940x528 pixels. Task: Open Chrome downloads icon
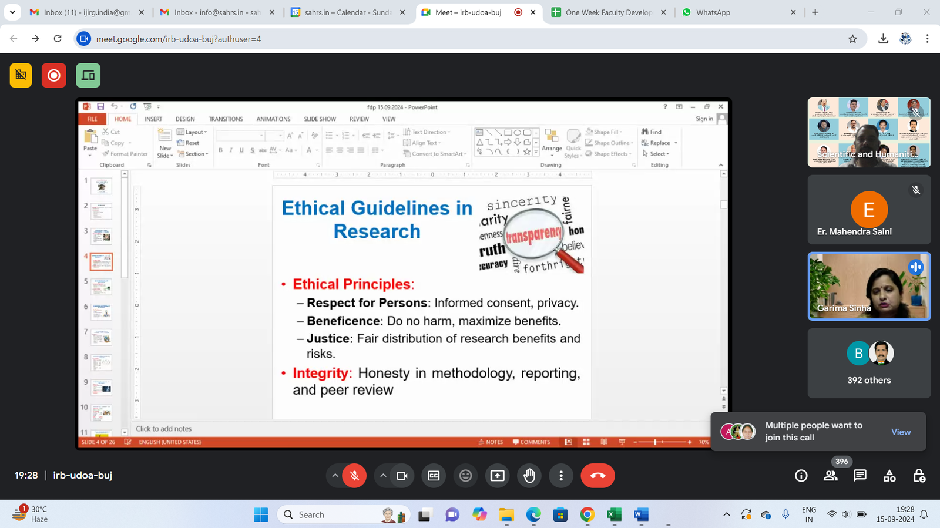tap(883, 39)
